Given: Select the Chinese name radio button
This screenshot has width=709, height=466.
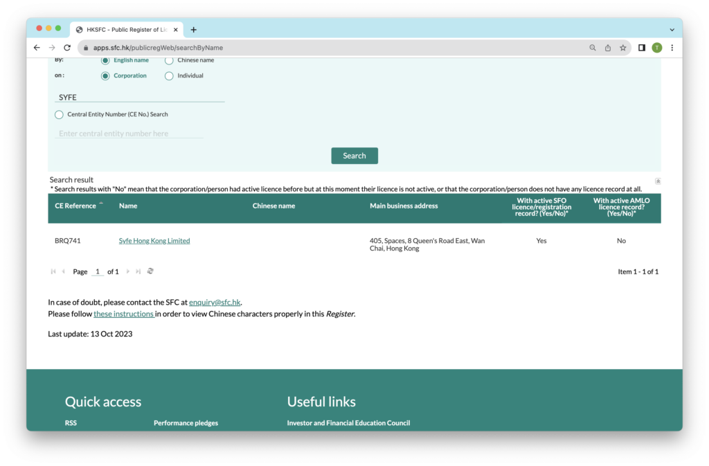Looking at the screenshot, I should (169, 60).
